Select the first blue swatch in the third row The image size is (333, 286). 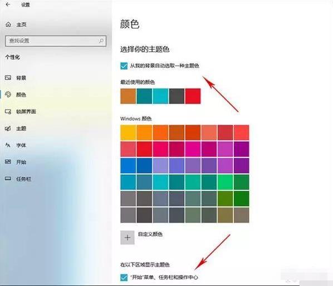click(128, 166)
